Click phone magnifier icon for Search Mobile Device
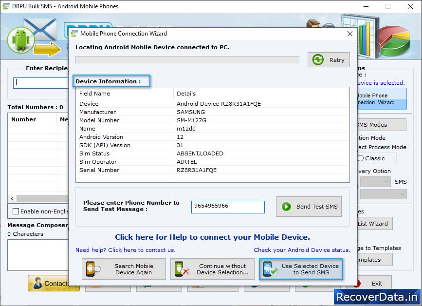The image size is (422, 306). tap(93, 269)
